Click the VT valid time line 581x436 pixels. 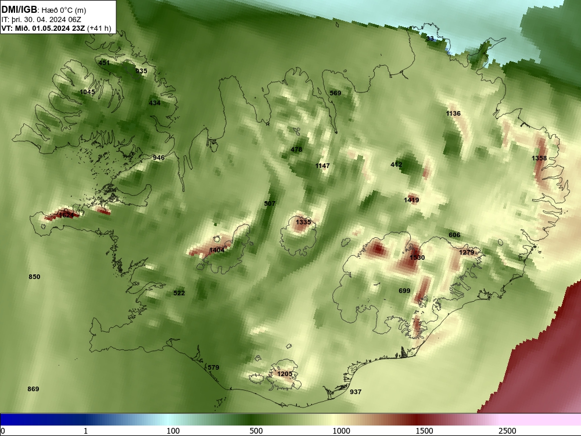tap(56, 28)
